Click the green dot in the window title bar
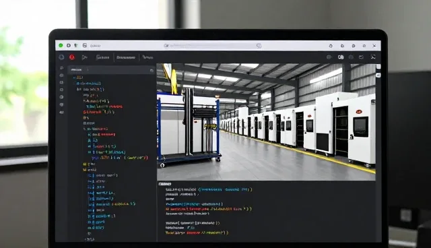The width and height of the screenshot is (431, 248). click(61, 45)
